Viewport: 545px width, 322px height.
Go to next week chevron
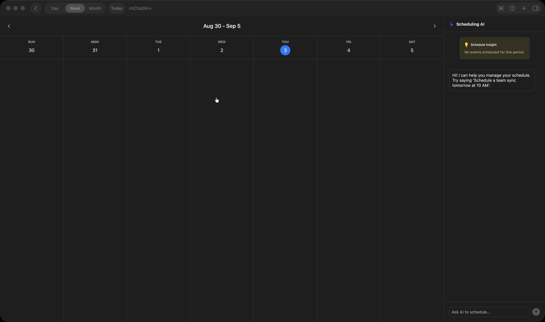(435, 26)
